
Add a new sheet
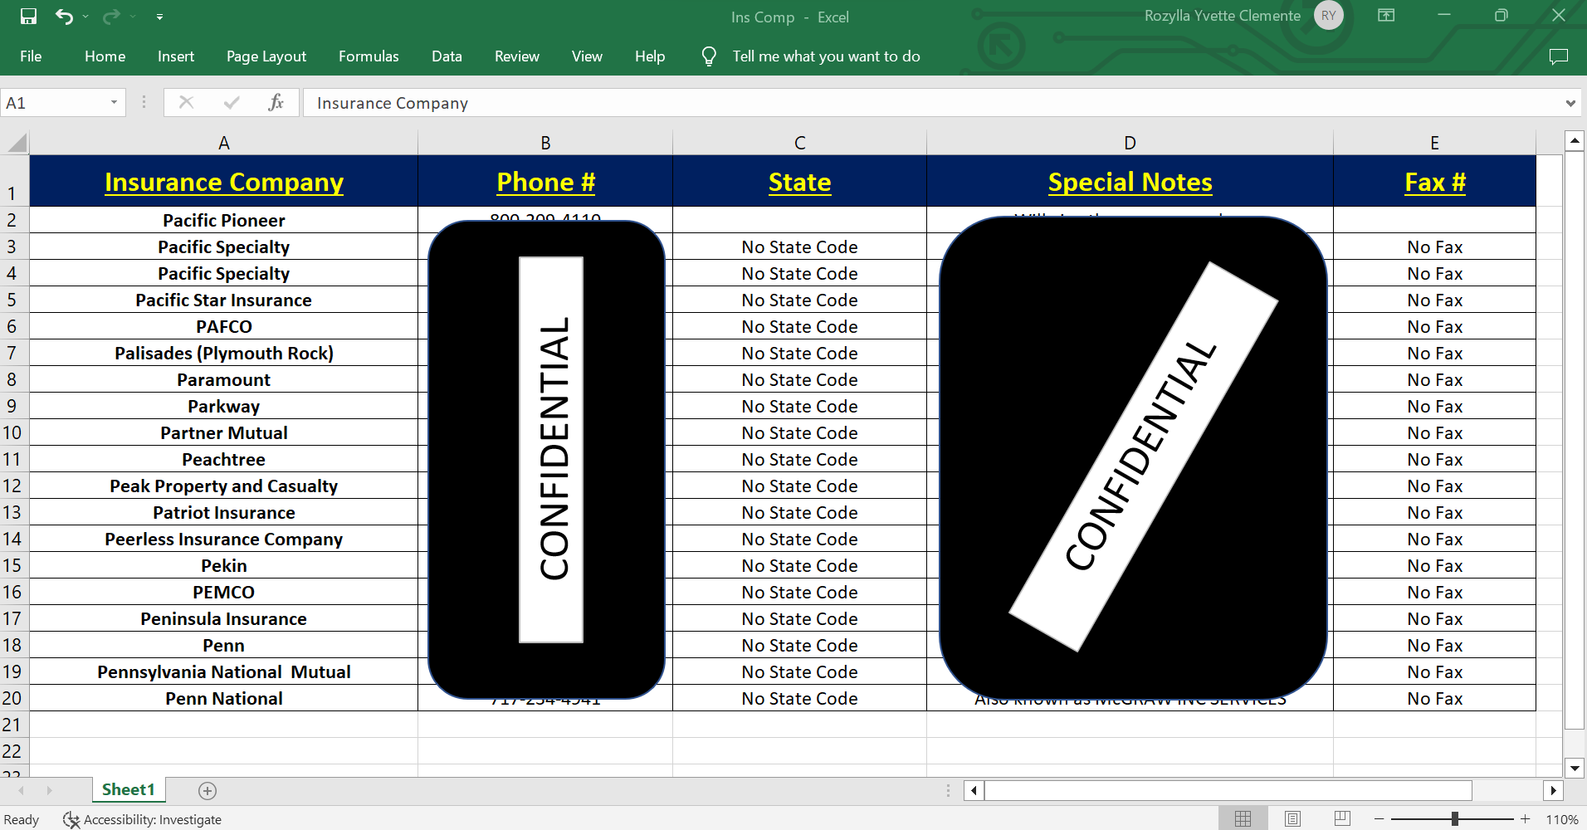coord(208,790)
